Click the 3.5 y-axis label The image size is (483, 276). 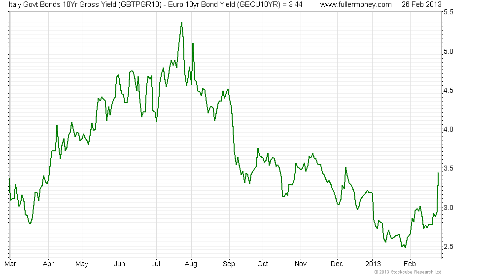(448, 169)
